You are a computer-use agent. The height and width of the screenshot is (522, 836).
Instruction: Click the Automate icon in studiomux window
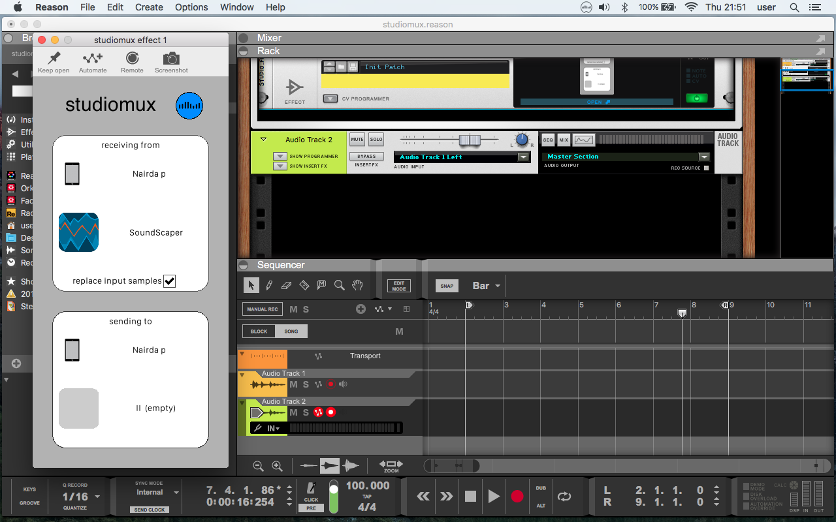[93, 58]
